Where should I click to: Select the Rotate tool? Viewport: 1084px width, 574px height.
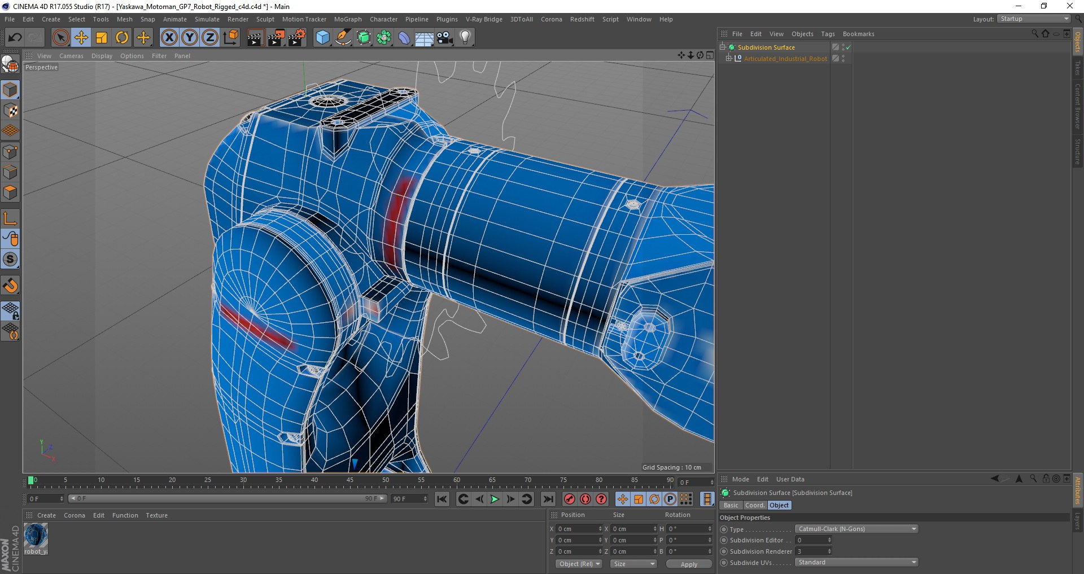point(122,38)
